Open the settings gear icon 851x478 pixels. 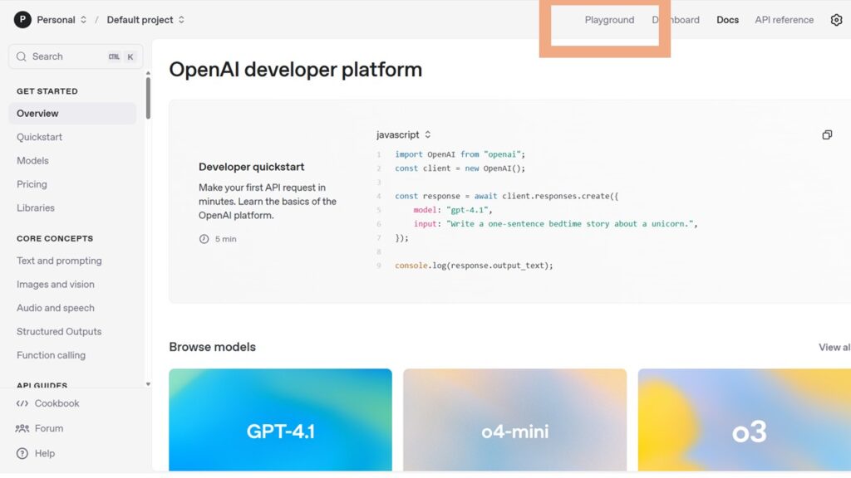coord(836,20)
